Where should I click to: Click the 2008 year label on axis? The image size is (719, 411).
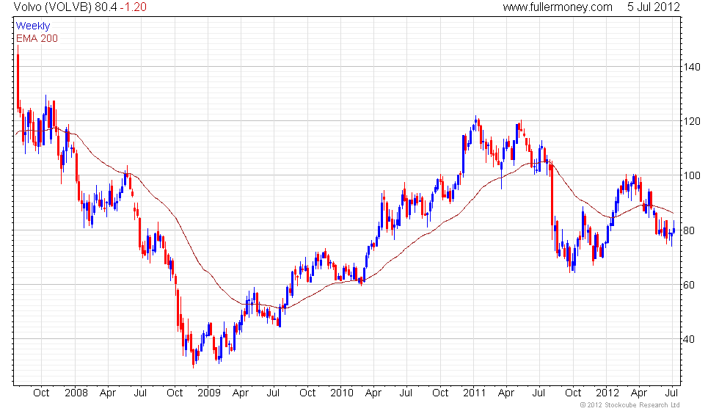[76, 393]
